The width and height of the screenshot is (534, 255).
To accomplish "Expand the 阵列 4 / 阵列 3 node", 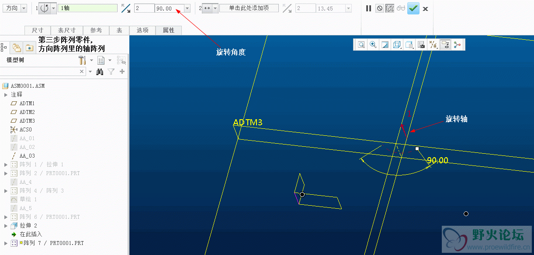I will point(6,191).
